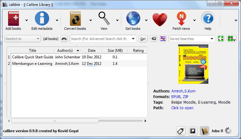Image resolution: width=241 pixels, height=139 pixels.
Task: Click the size value '1.4'
Action: pyautogui.click(x=115, y=64)
